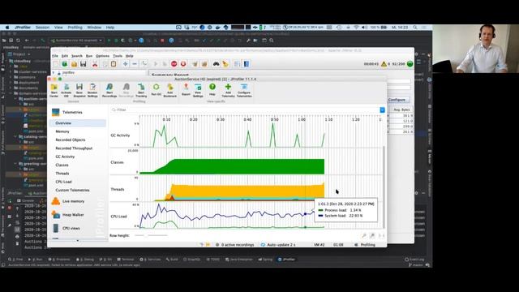The image size is (519, 292).
Task: Click green Help icon in JProfiler toolbar
Action: 212,89
